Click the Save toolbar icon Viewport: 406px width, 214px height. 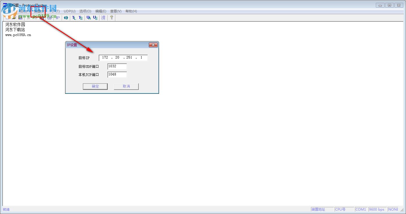[x=20, y=17]
